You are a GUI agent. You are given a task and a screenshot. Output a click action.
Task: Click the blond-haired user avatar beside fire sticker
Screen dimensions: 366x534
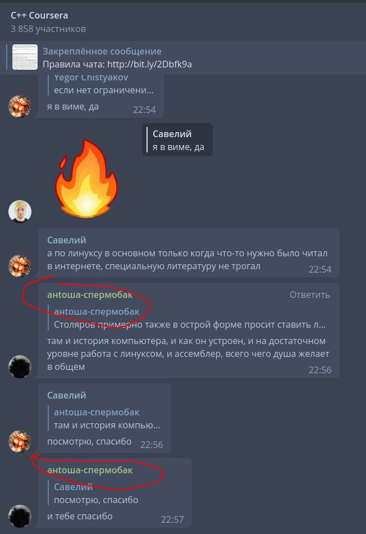tap(20, 211)
